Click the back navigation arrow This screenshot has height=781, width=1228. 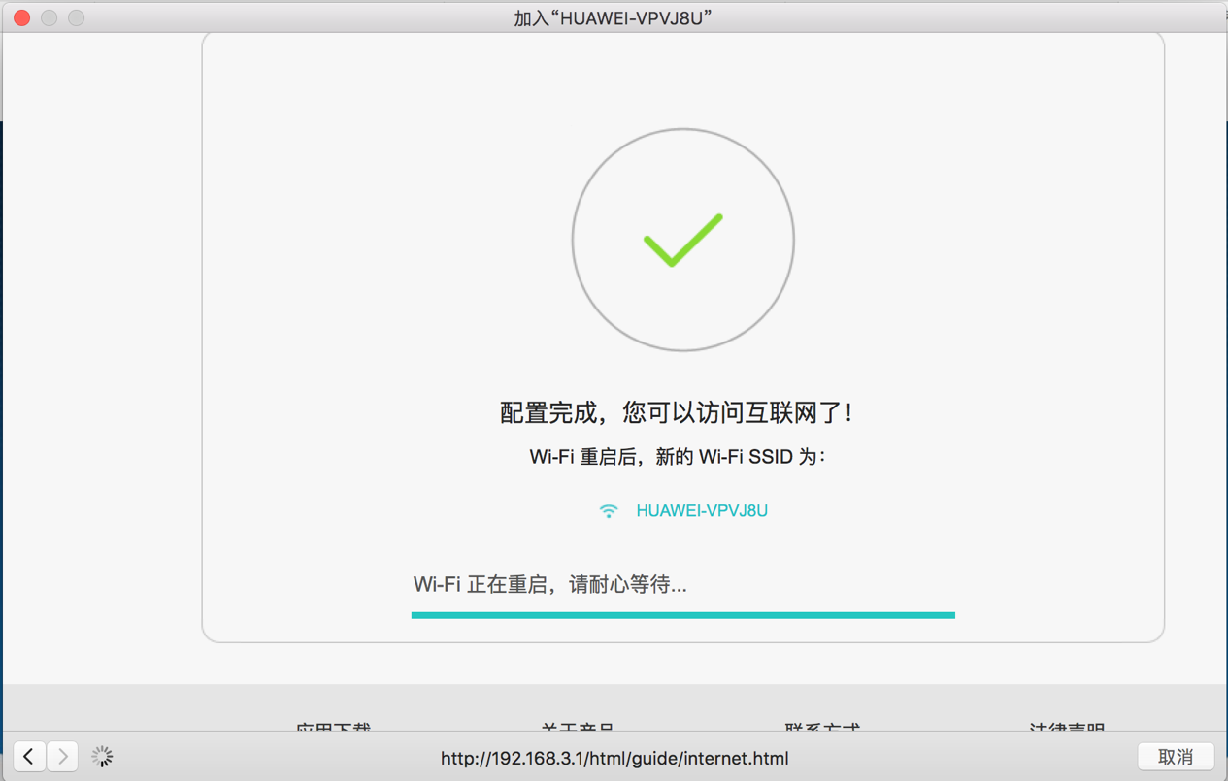pos(29,757)
